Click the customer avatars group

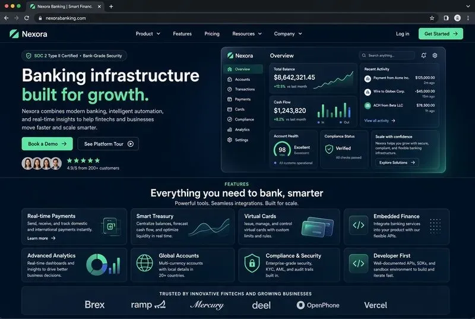[x=42, y=163]
